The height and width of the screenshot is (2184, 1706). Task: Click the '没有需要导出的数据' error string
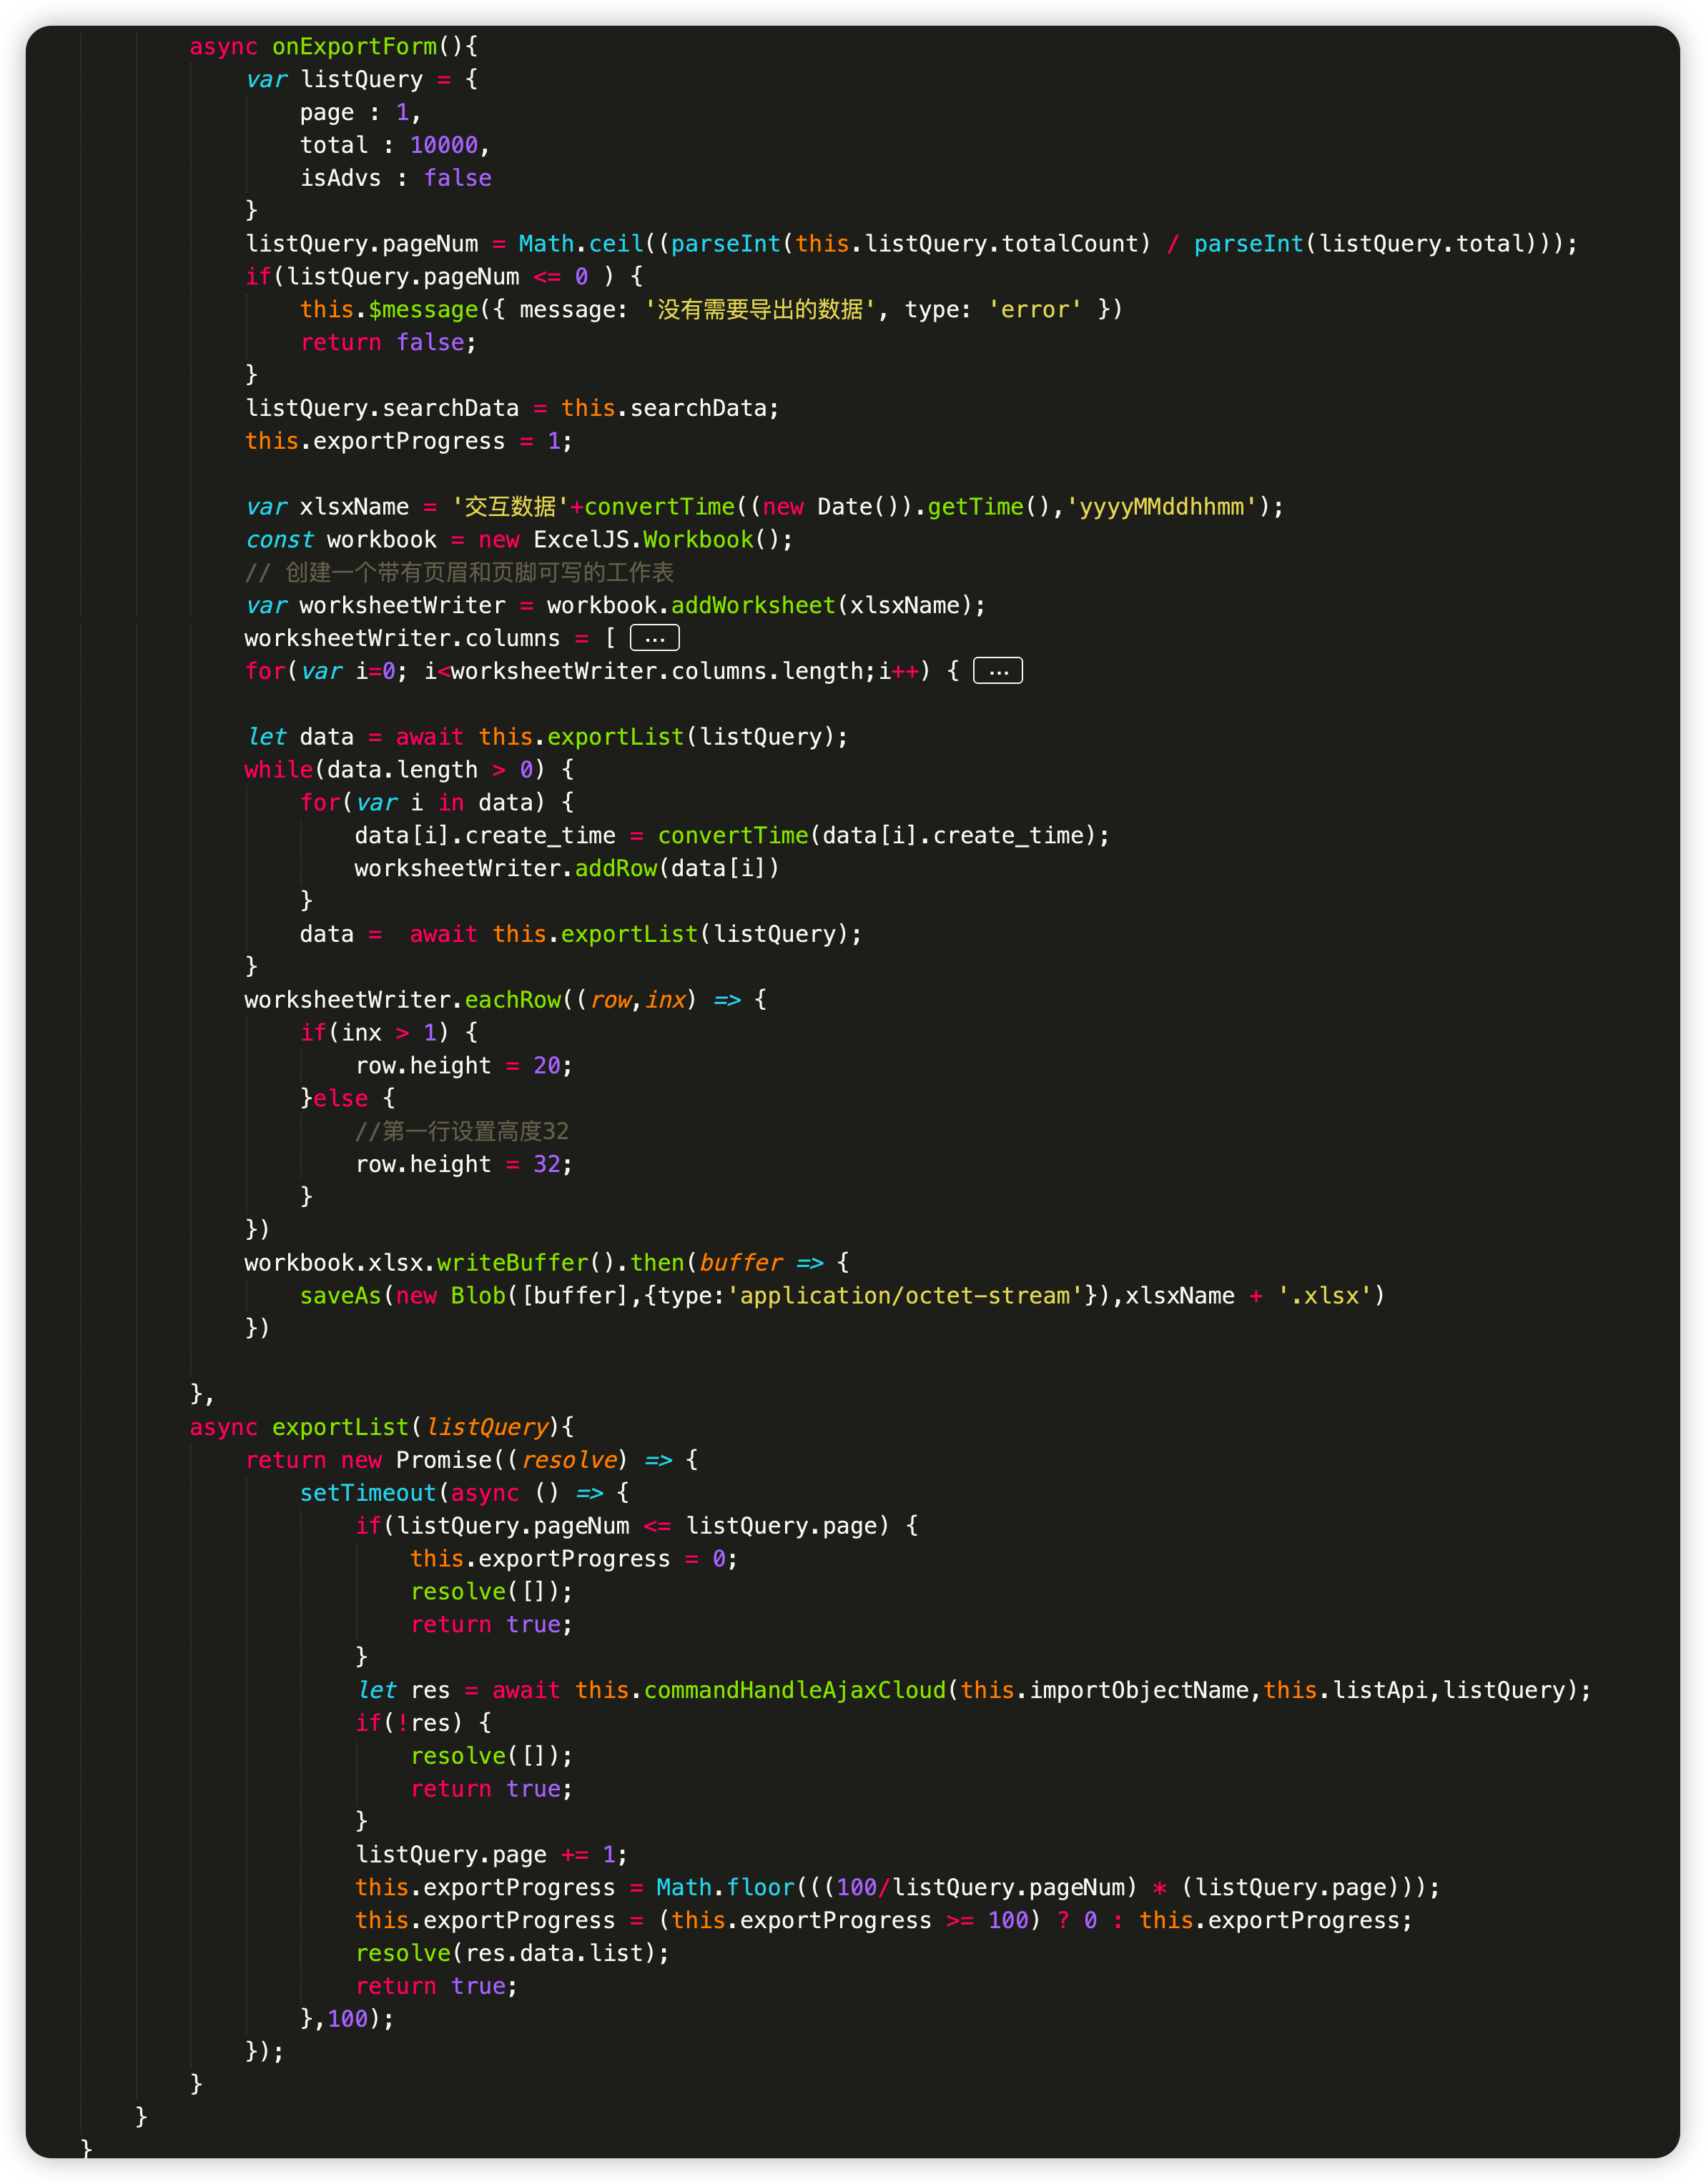[759, 310]
